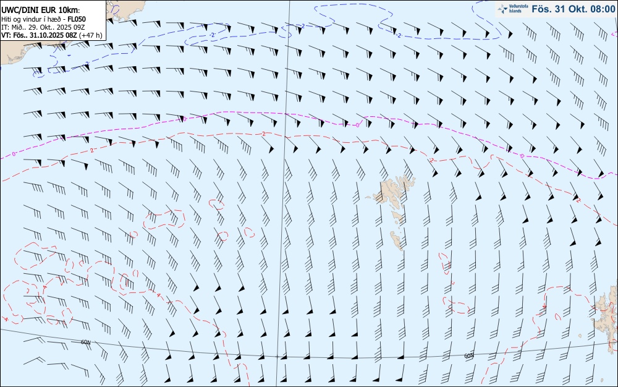Click 'IT: Mið.. 29. Okt.. 2025 09Z' line
This screenshot has width=618, height=387.
[x=43, y=27]
